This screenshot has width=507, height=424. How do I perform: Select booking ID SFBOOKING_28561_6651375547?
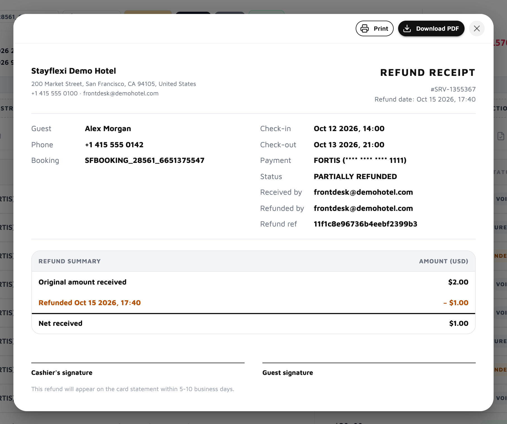click(x=145, y=160)
